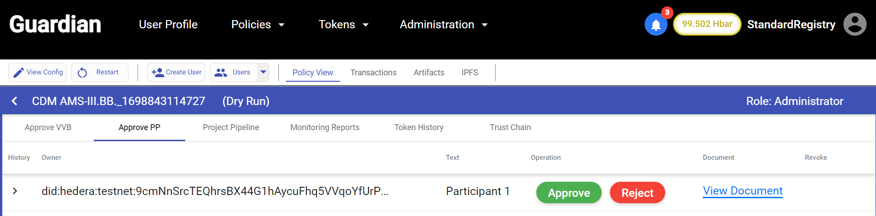Screen dimensions: 876x216
Task: Select the Trust Chain tab
Action: coord(510,127)
